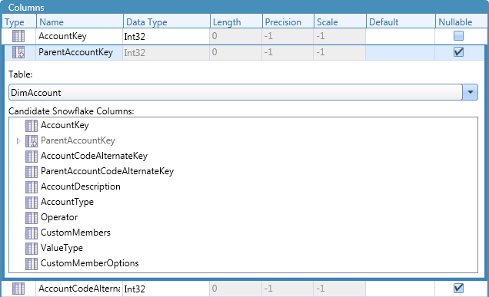This screenshot has height=297, width=489.
Task: Select ParentAccountCodeAlternateKey candidate column
Action: [x=108, y=171]
